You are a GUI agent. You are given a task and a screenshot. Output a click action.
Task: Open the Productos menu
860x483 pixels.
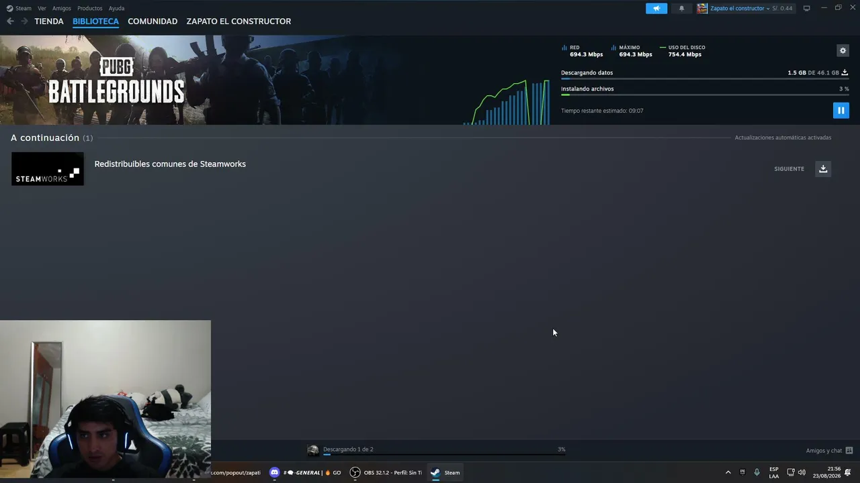[x=90, y=8]
